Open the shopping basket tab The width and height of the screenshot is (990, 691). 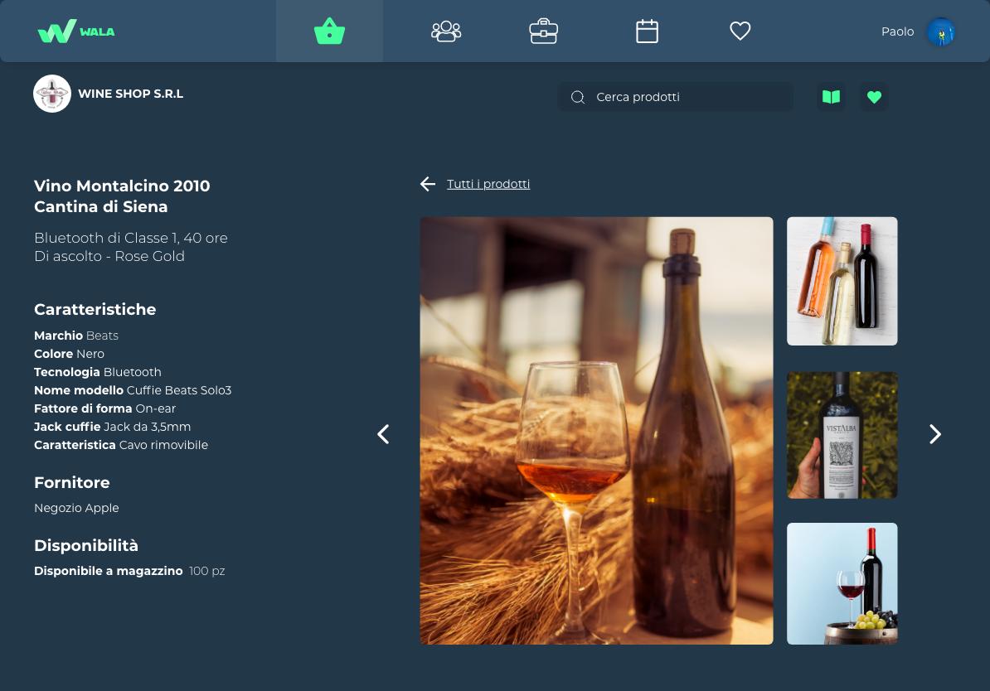click(x=329, y=31)
